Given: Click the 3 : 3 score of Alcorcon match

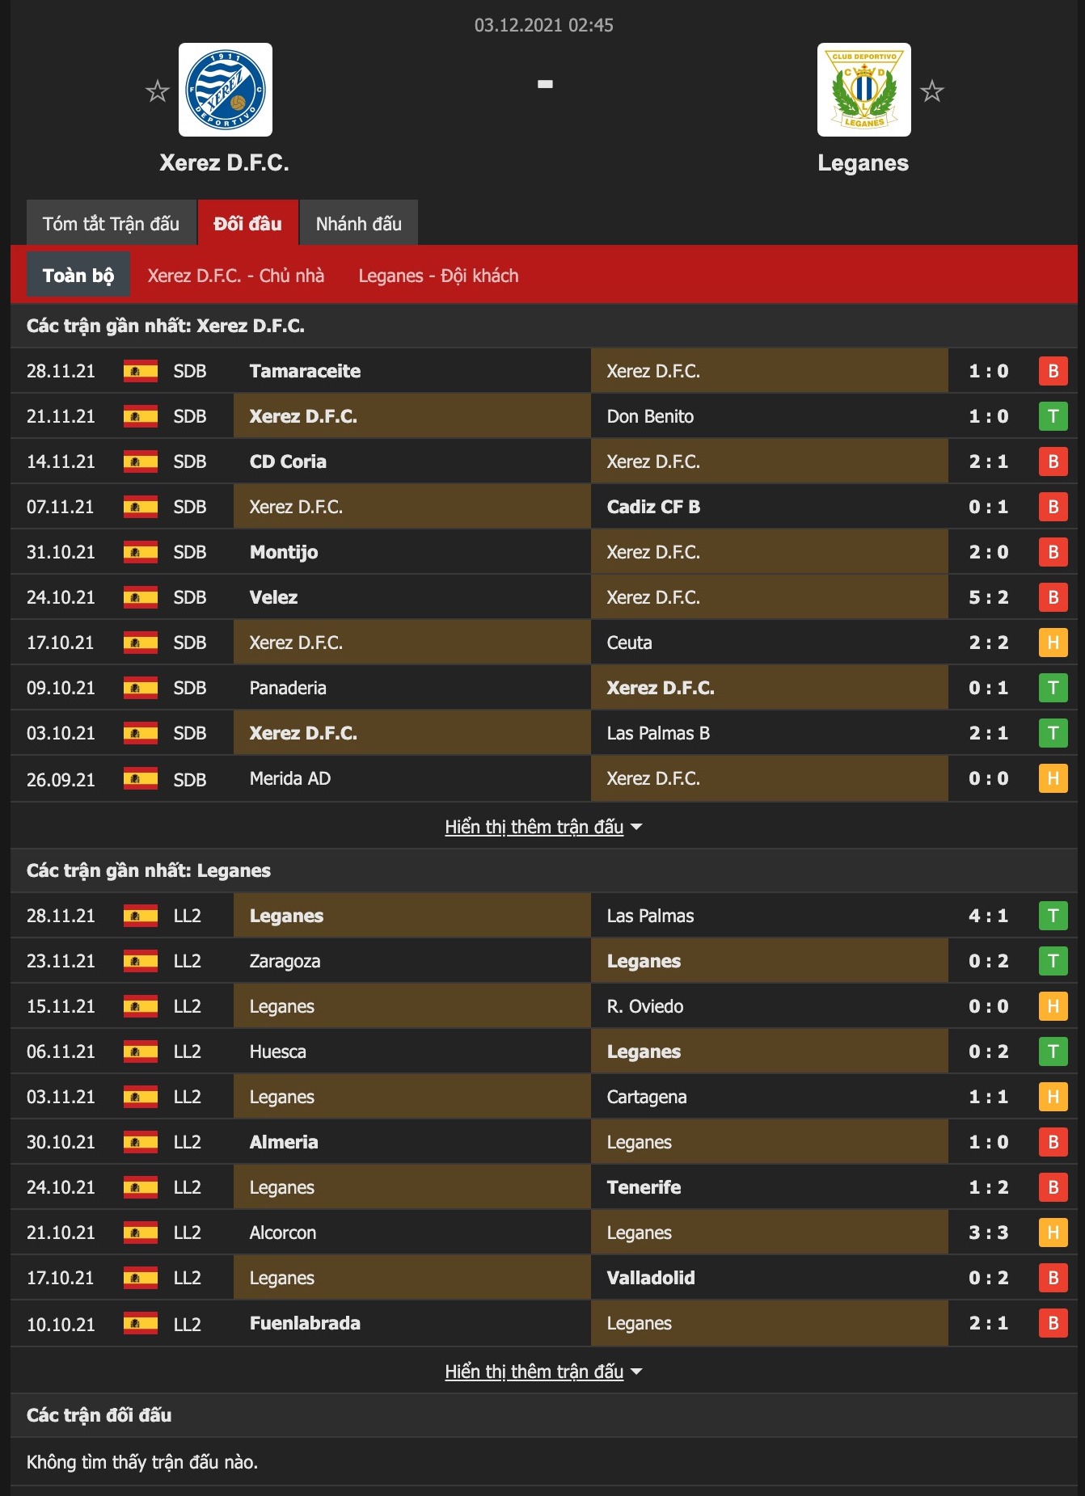Looking at the screenshot, I should click(989, 1233).
